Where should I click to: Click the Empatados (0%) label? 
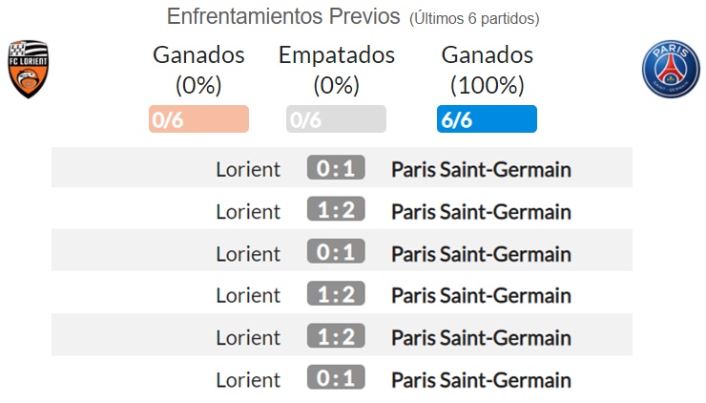coord(337,70)
